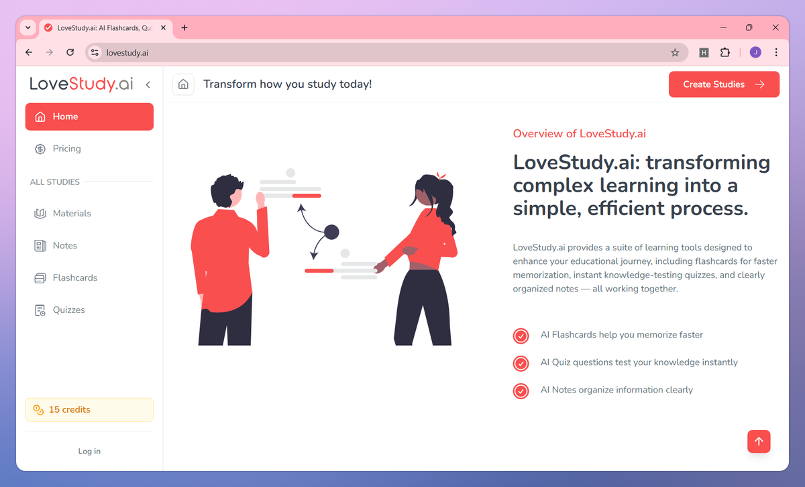Viewport: 805px width, 487px height.
Task: Click the Log in link
Action: coord(89,451)
